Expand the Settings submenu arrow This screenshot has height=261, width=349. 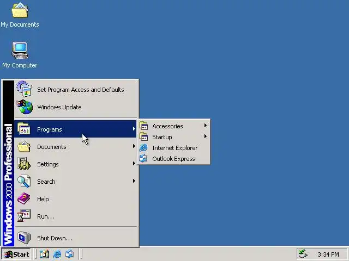click(x=134, y=164)
